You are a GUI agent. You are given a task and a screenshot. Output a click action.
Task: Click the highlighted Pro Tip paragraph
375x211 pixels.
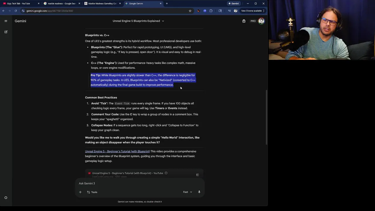click(143, 80)
